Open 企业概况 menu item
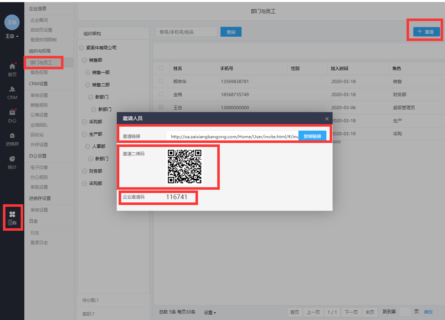The image size is (445, 320). (39, 20)
